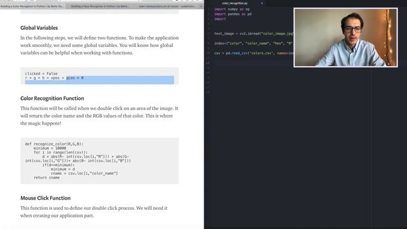Click the 'test_image = cv2.imread' editor line

click(254, 34)
